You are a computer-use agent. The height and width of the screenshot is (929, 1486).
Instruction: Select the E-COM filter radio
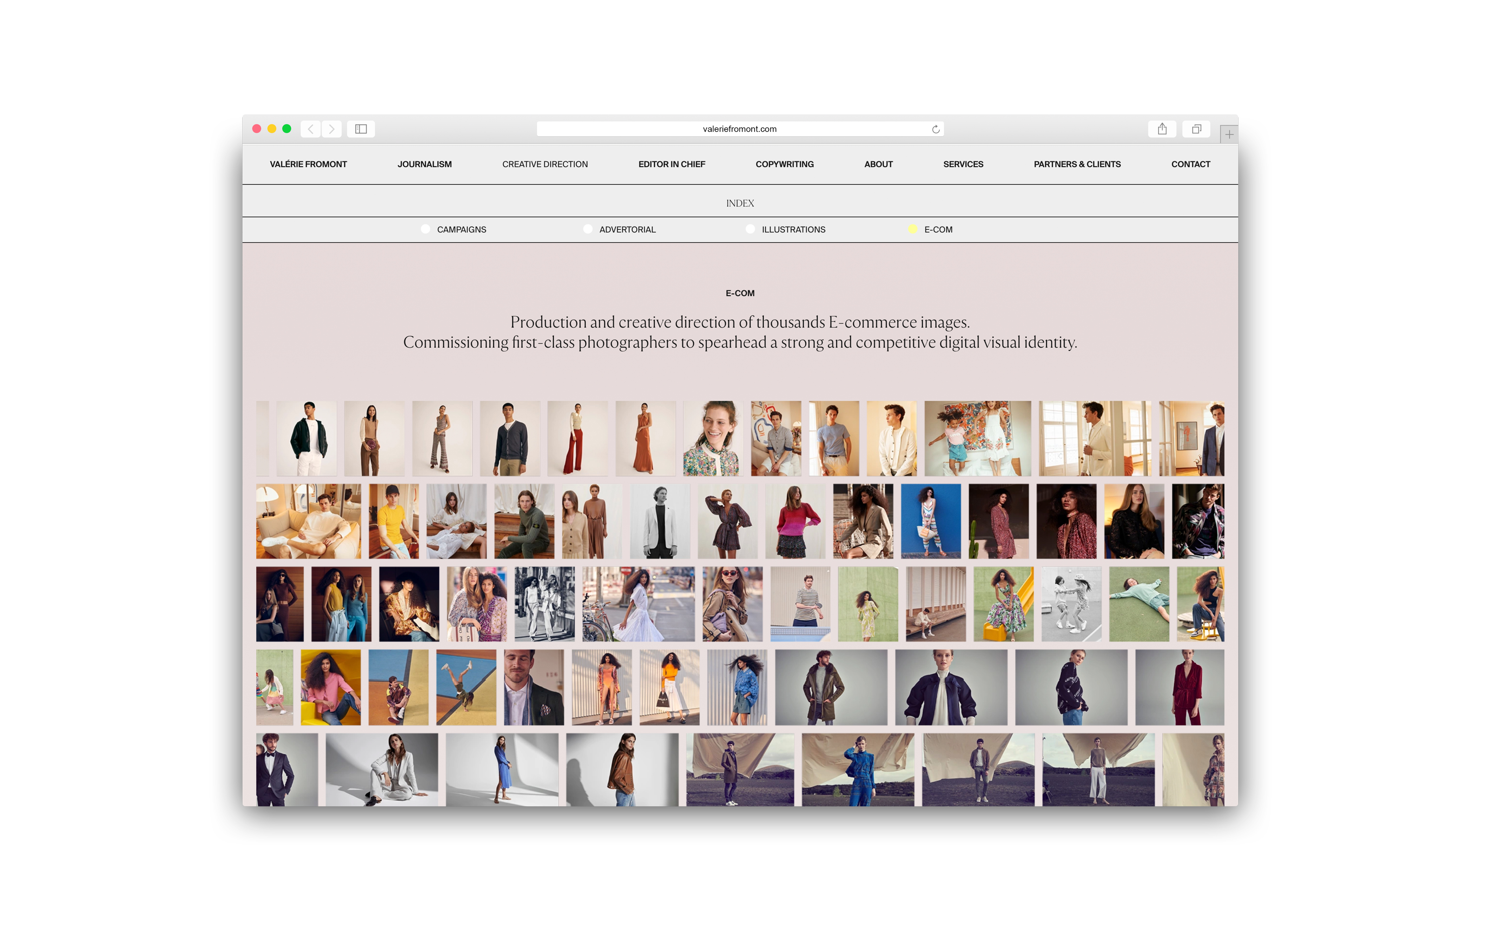pyautogui.click(x=912, y=229)
